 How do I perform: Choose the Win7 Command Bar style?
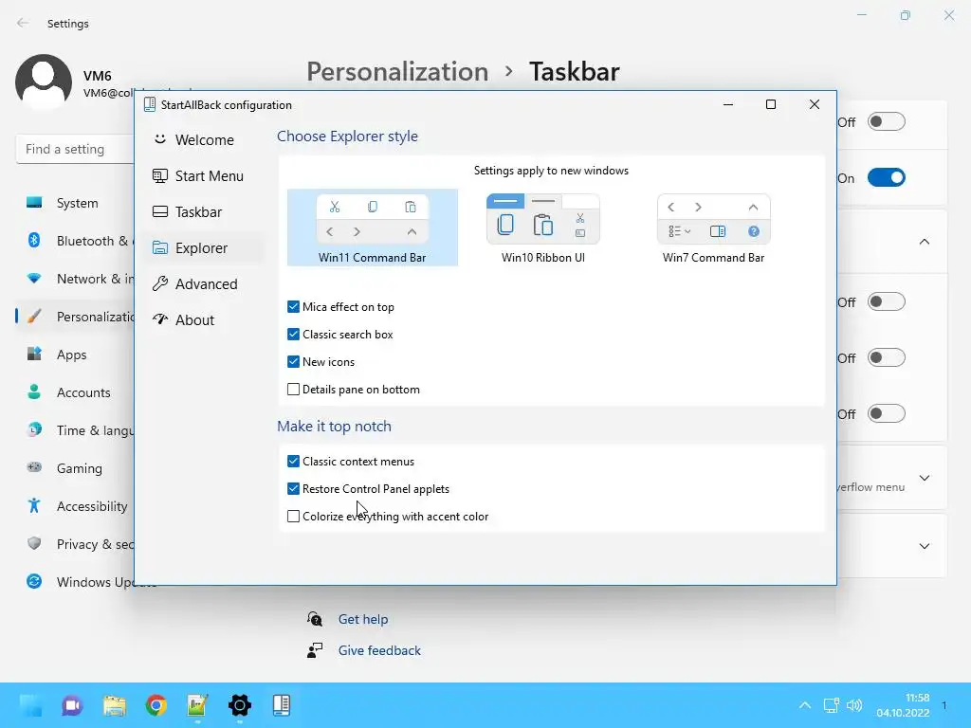pyautogui.click(x=713, y=227)
